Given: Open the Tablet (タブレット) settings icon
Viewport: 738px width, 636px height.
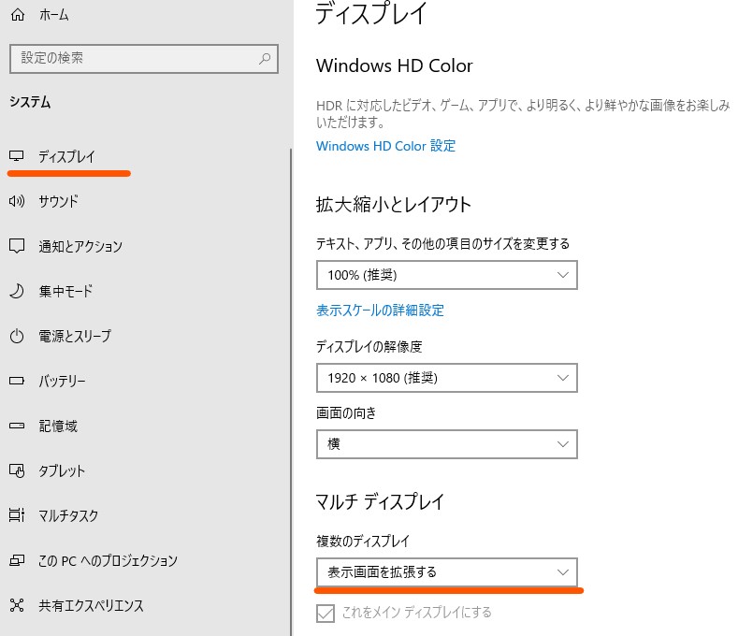Looking at the screenshot, I should [17, 470].
